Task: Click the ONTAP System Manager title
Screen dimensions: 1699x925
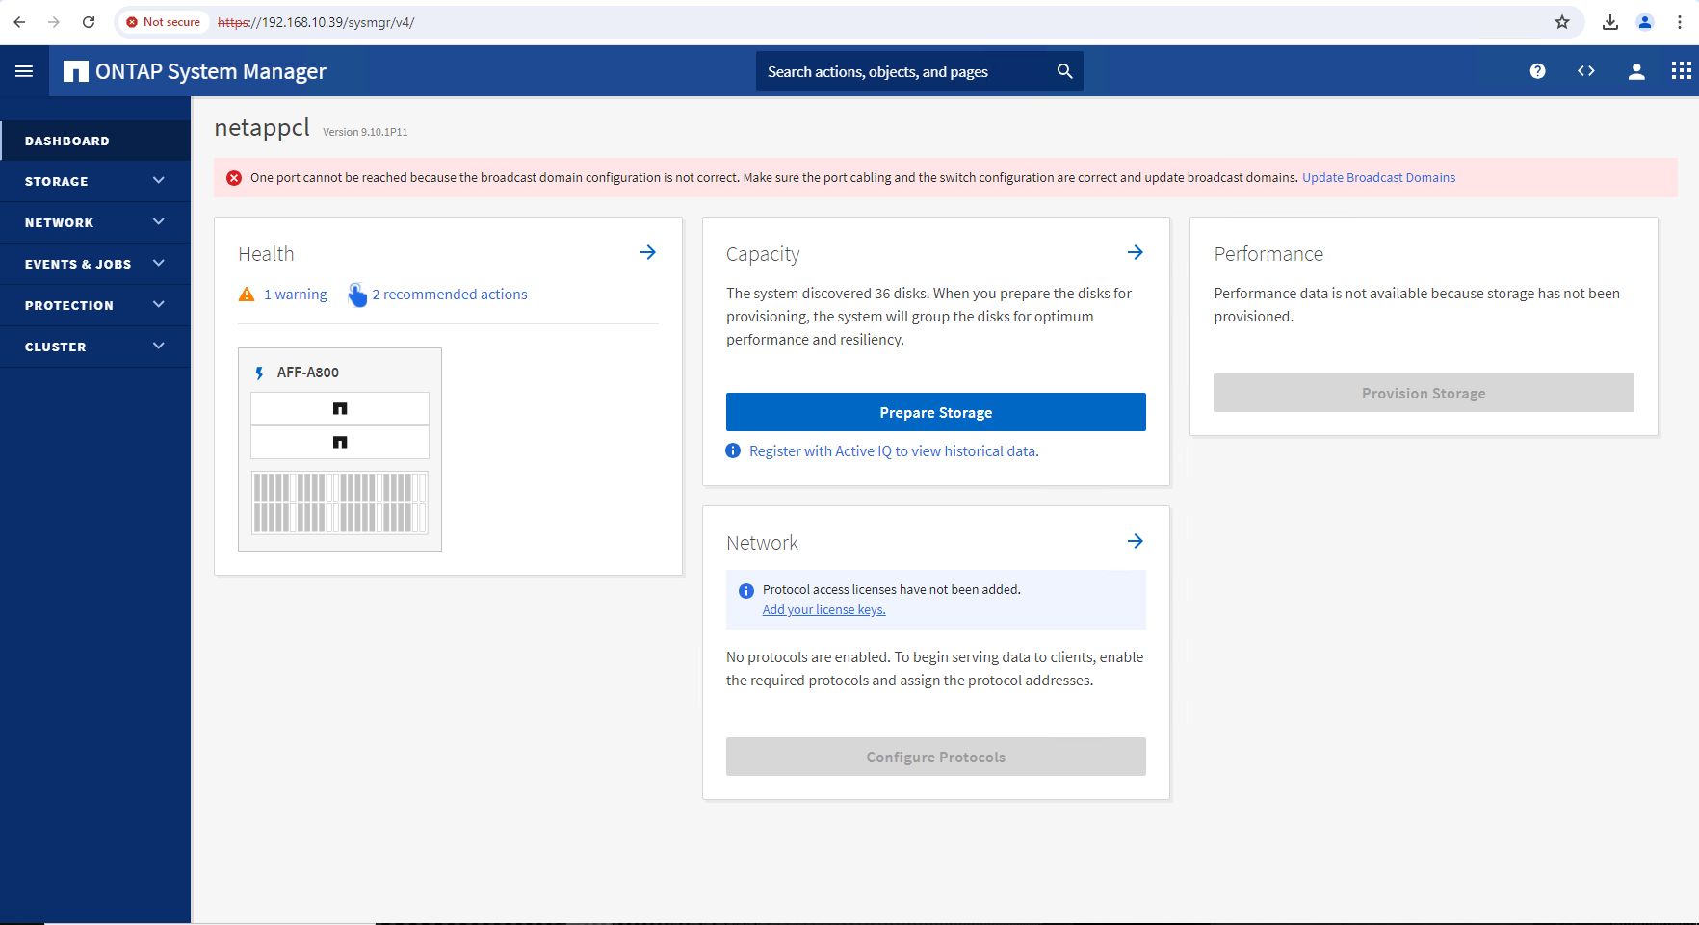Action: tap(211, 71)
